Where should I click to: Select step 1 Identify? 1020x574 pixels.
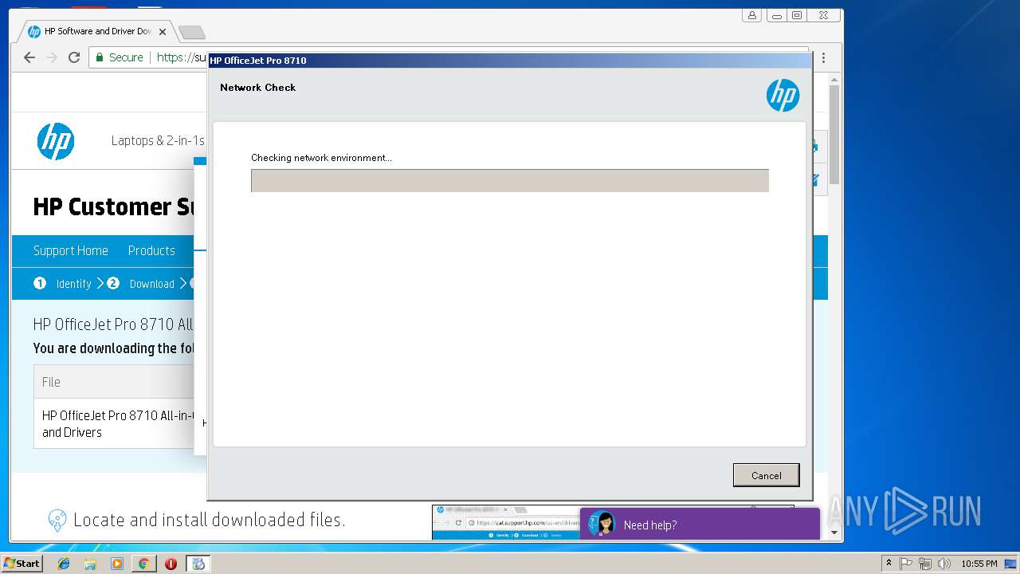tap(63, 284)
